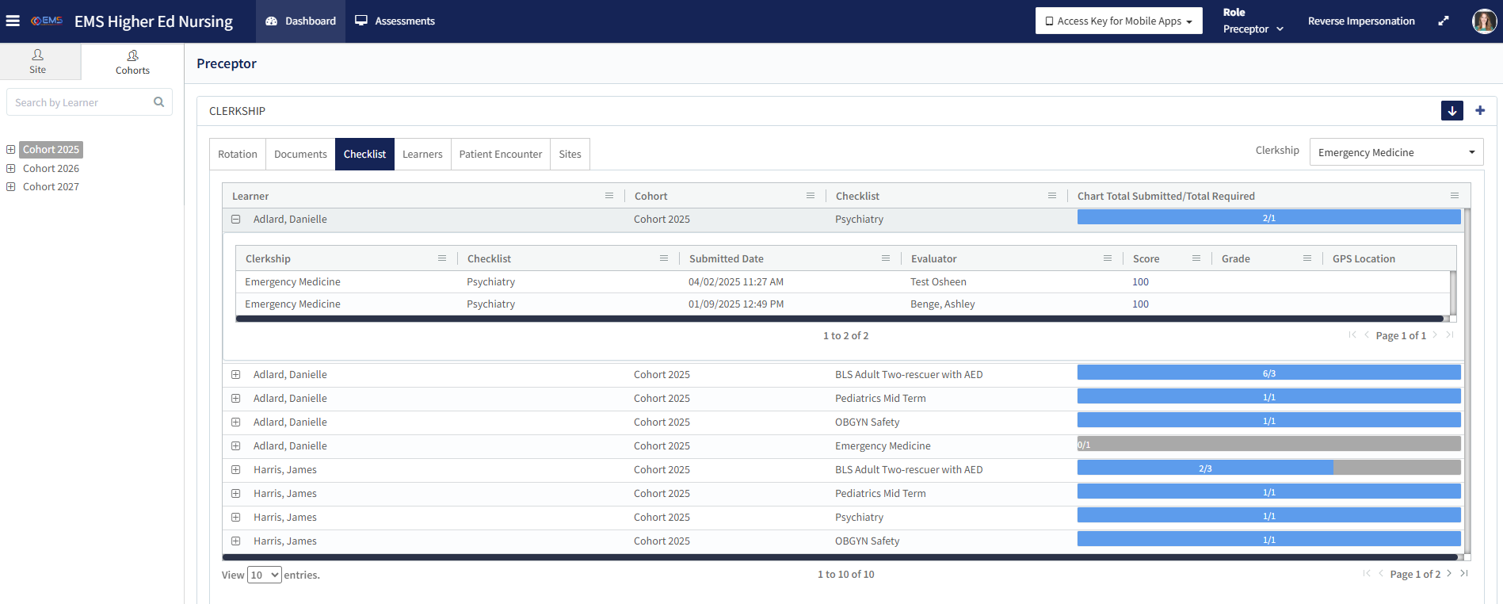This screenshot has height=604, width=1503.
Task: Expand the Cohort 2026 tree node
Action: click(x=11, y=168)
